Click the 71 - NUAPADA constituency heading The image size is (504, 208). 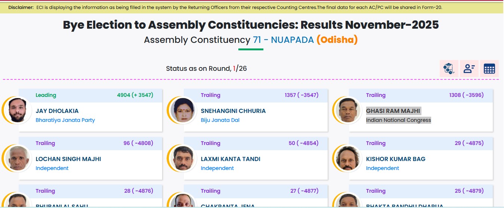pyautogui.click(x=283, y=40)
